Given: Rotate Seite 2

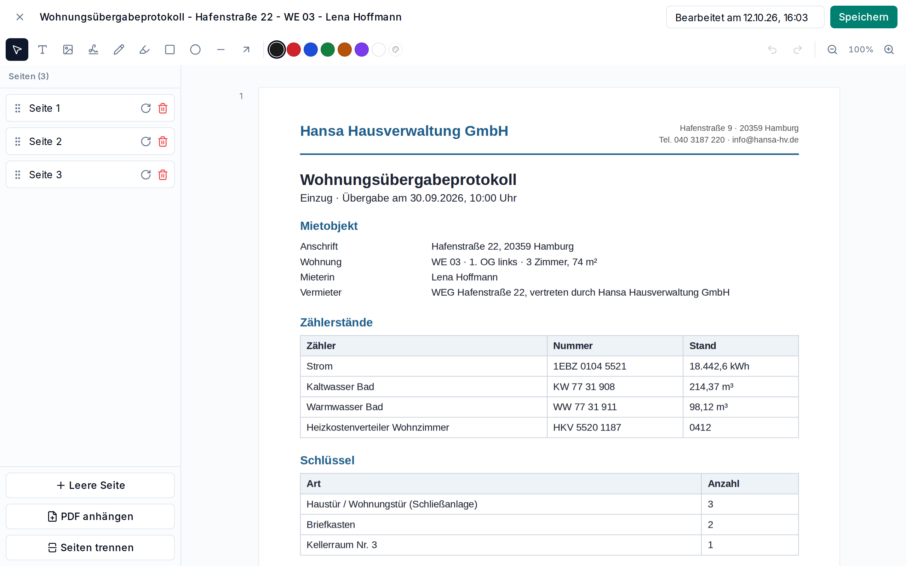Looking at the screenshot, I should [x=146, y=141].
